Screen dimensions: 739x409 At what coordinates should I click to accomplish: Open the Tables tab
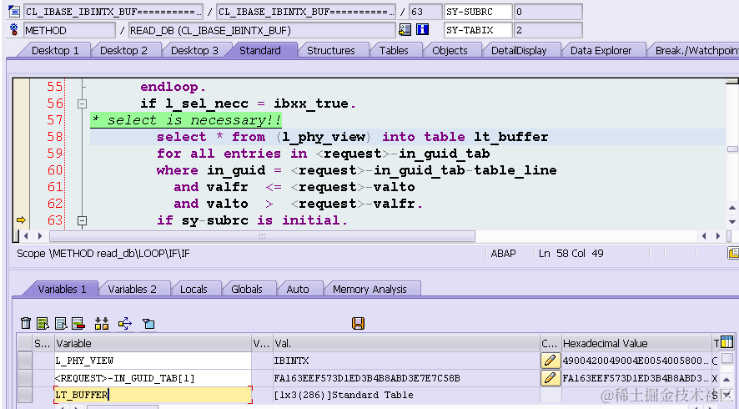pyautogui.click(x=394, y=50)
